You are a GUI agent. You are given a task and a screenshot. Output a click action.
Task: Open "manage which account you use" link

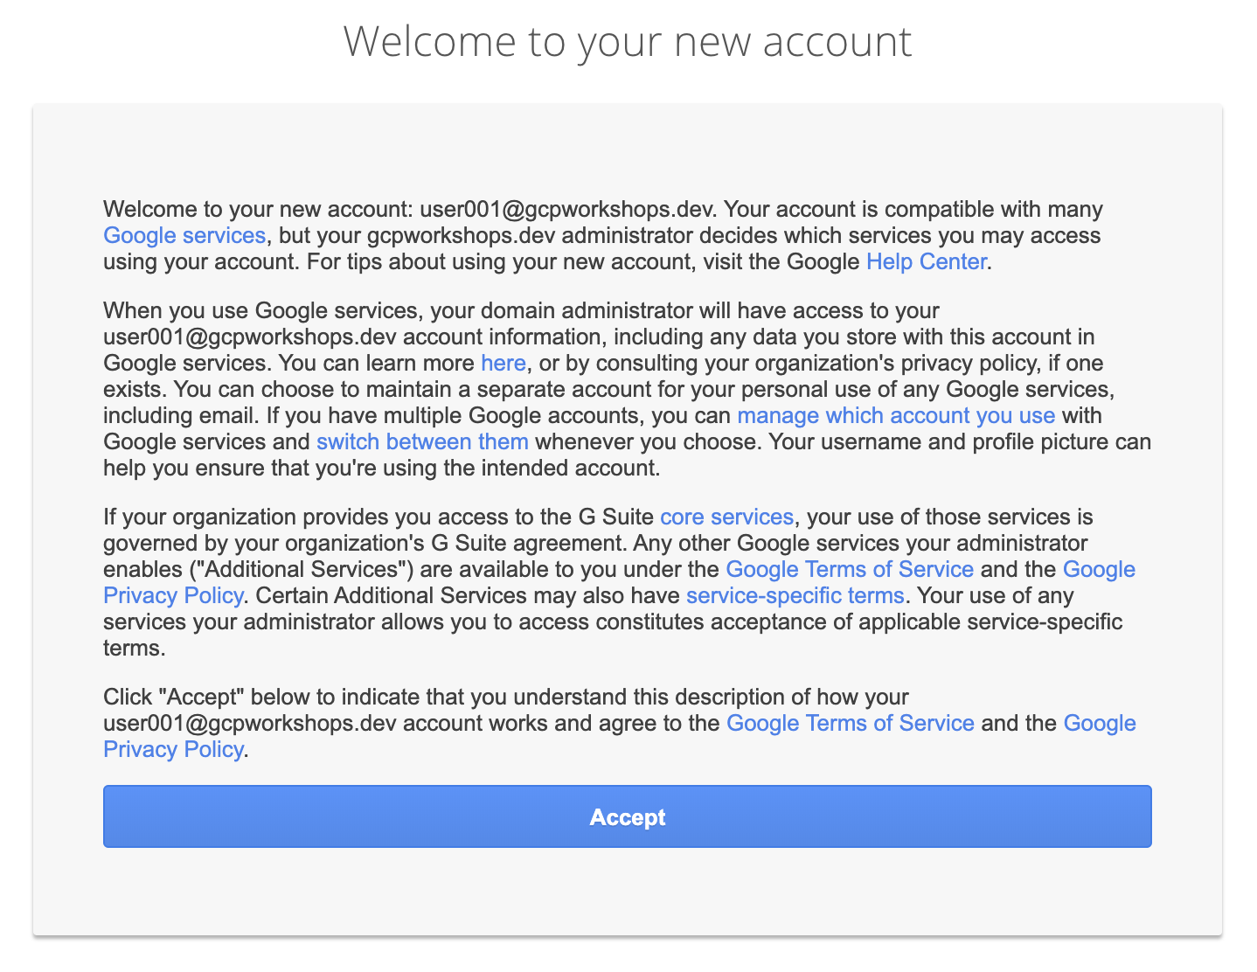[x=896, y=415]
